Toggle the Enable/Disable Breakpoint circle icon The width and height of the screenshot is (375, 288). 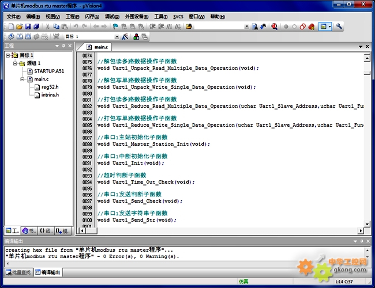(294, 26)
